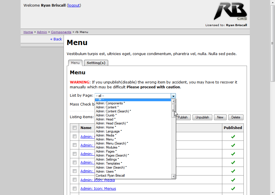Click Published checkmark for Admin: Icon: Media
Screen dimensions: 275x195
coord(233,180)
